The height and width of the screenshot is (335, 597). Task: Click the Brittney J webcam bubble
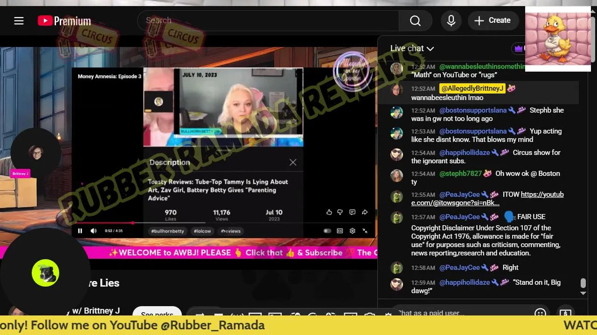36,152
